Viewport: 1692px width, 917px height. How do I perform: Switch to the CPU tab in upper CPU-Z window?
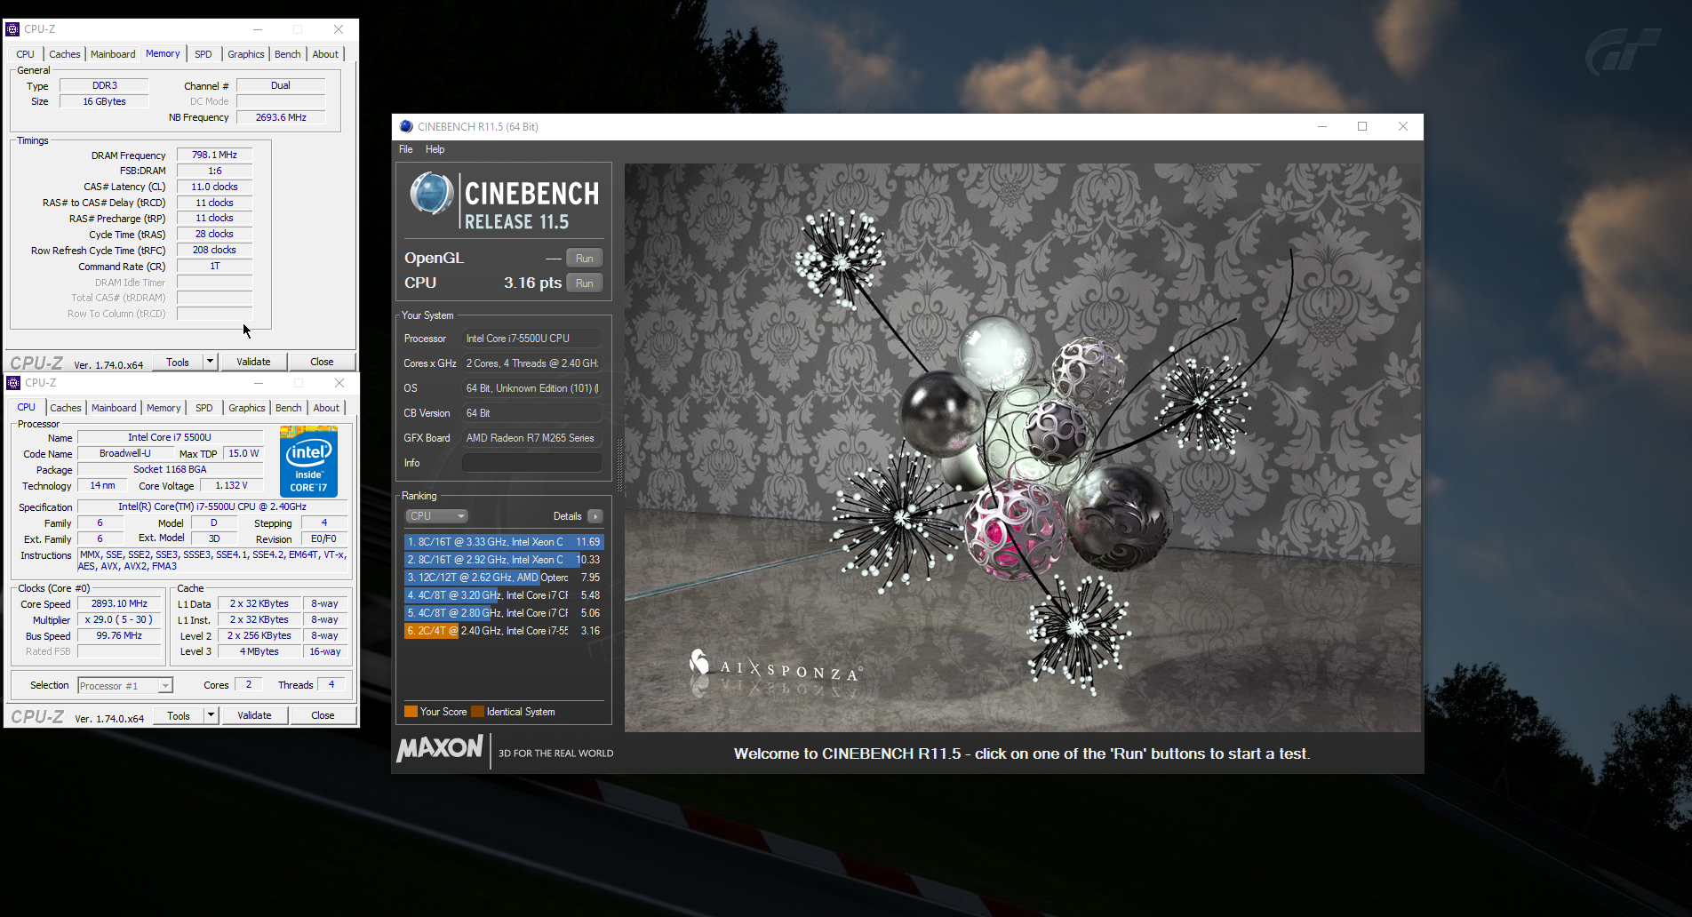point(25,54)
